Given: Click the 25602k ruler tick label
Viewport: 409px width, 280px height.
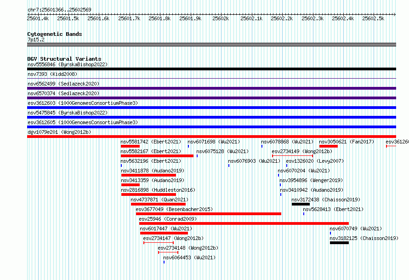Looking at the screenshot, I should 221,18.
